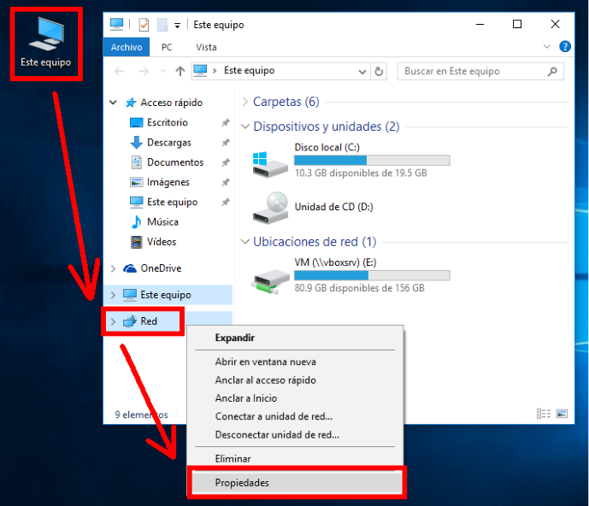Open the Help question mark icon
The height and width of the screenshot is (506, 589).
coord(564,46)
